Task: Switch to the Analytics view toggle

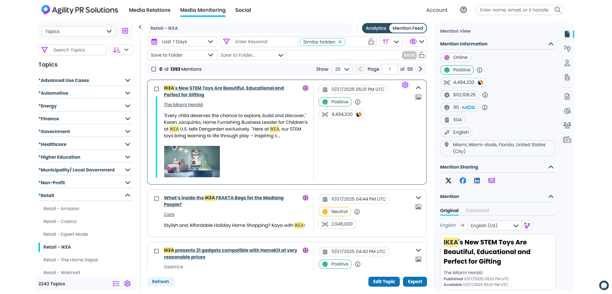Action: [x=376, y=28]
